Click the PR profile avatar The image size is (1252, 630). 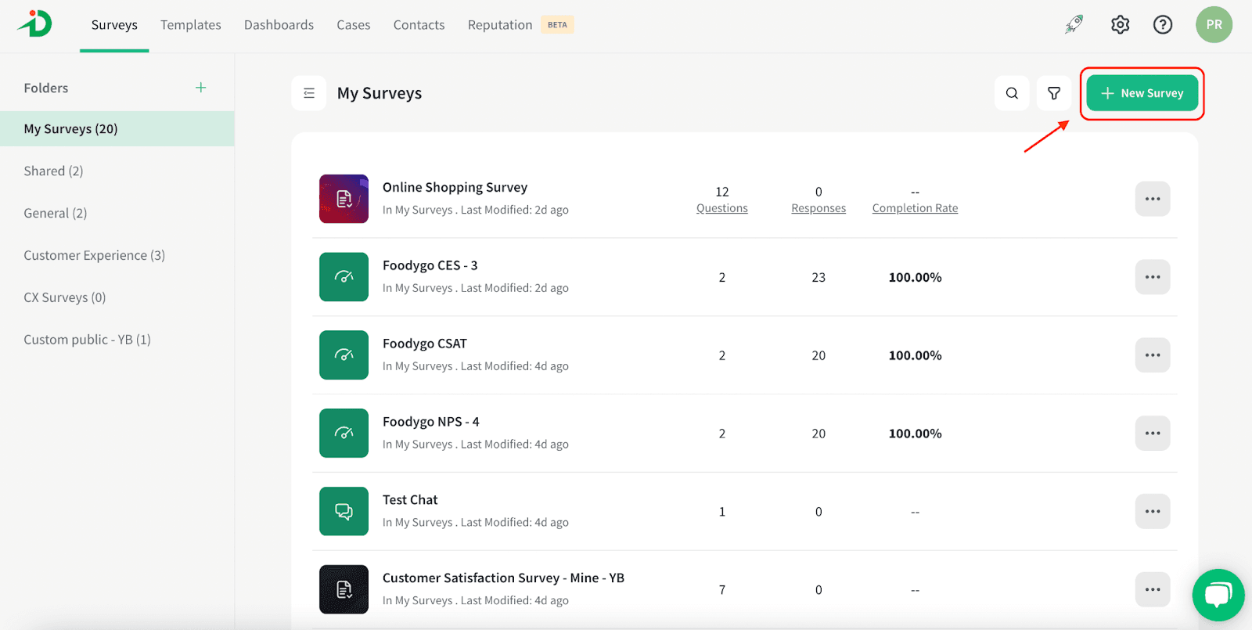(x=1214, y=25)
